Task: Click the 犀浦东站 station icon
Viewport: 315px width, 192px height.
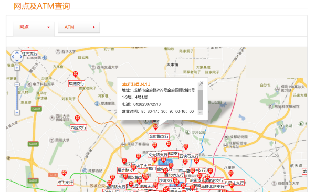Action: [x=97, y=103]
